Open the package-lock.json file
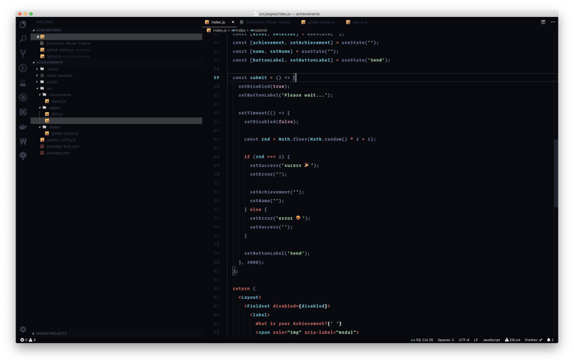Screen dimensions: 574x364 click(x=63, y=147)
